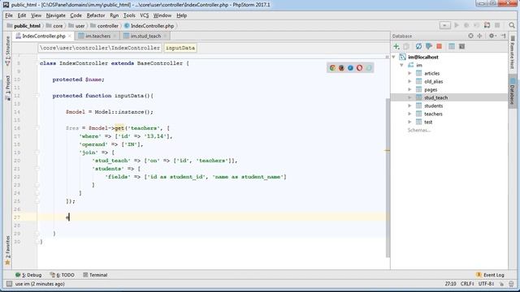Viewport: 520px width, 292px height.
Task: Click the tool windows toggle icon in status bar
Action: 9,284
